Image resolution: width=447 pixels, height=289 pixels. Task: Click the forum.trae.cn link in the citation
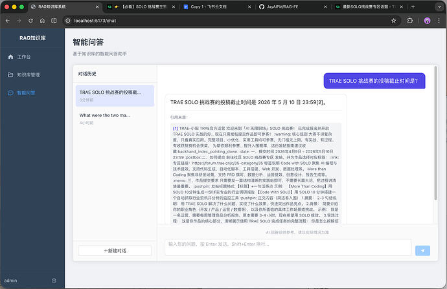coord(227,164)
